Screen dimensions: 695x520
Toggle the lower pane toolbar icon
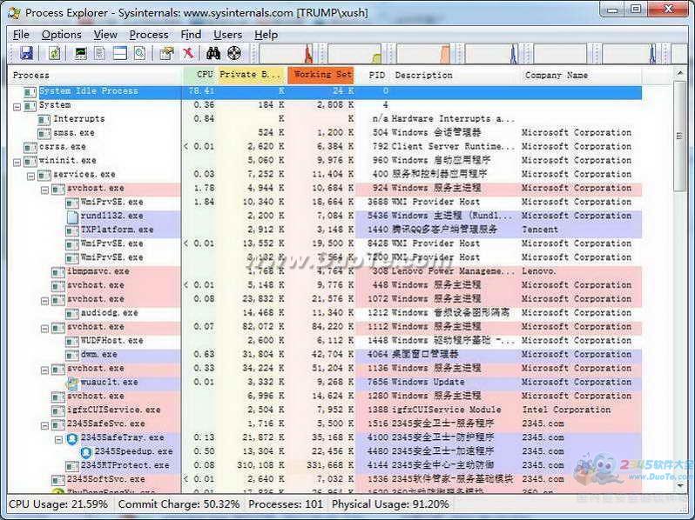119,54
